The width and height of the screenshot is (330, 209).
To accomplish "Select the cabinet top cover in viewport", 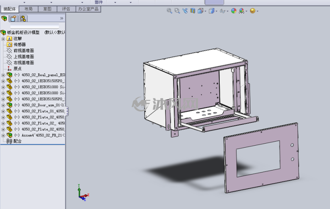I will click(x=196, y=61).
